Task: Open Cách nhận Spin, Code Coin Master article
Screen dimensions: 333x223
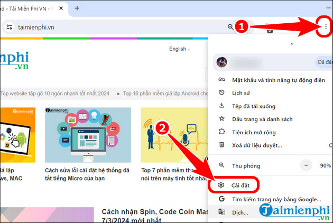Action: [x=154, y=216]
